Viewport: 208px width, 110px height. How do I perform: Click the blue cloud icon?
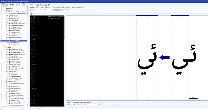(x=49, y=5)
